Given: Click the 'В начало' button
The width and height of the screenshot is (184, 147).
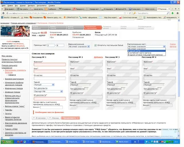Looking at the screenshot, I should pos(40,118).
